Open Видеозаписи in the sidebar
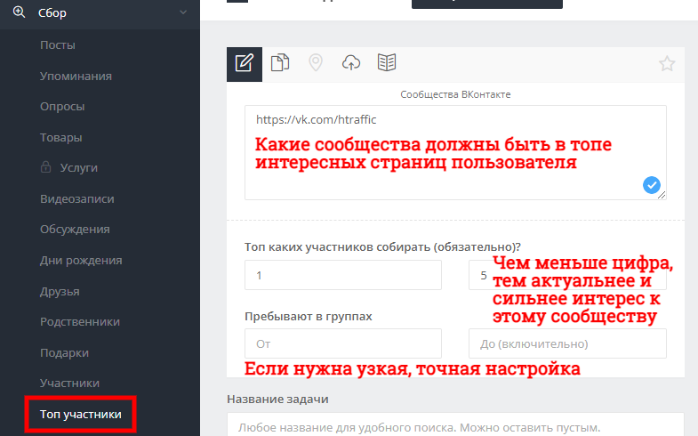The height and width of the screenshot is (436, 698). tap(77, 198)
